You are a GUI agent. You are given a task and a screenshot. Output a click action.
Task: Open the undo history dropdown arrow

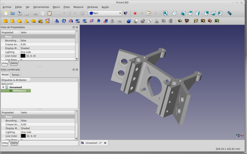pyautogui.click(x=64, y=13)
